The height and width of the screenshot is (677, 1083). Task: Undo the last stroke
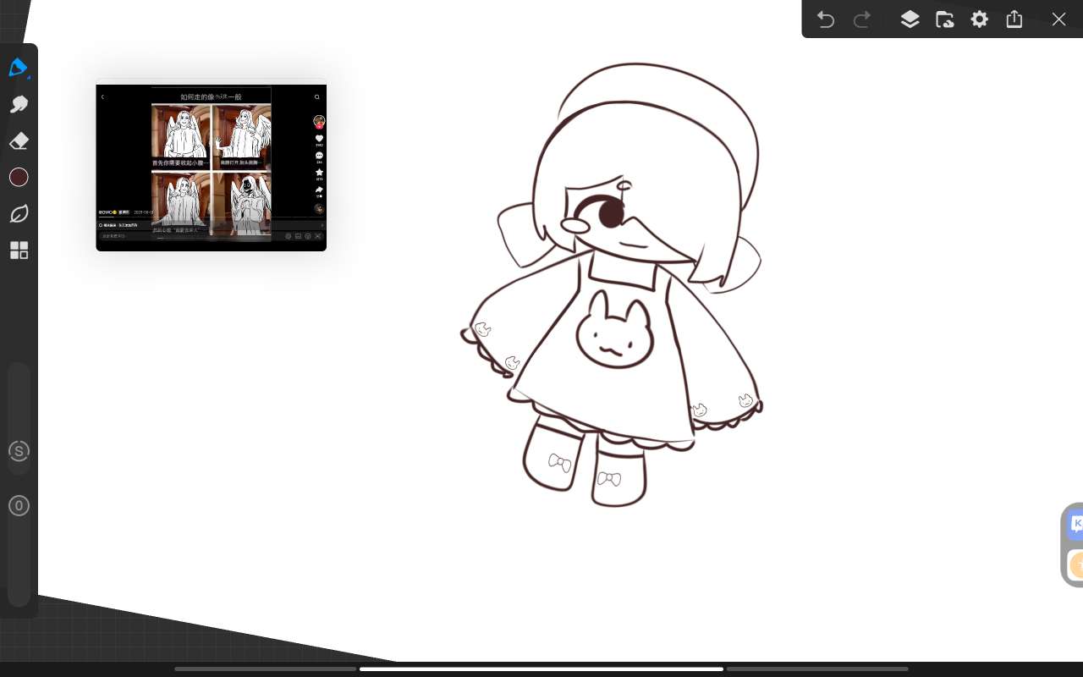pyautogui.click(x=826, y=19)
